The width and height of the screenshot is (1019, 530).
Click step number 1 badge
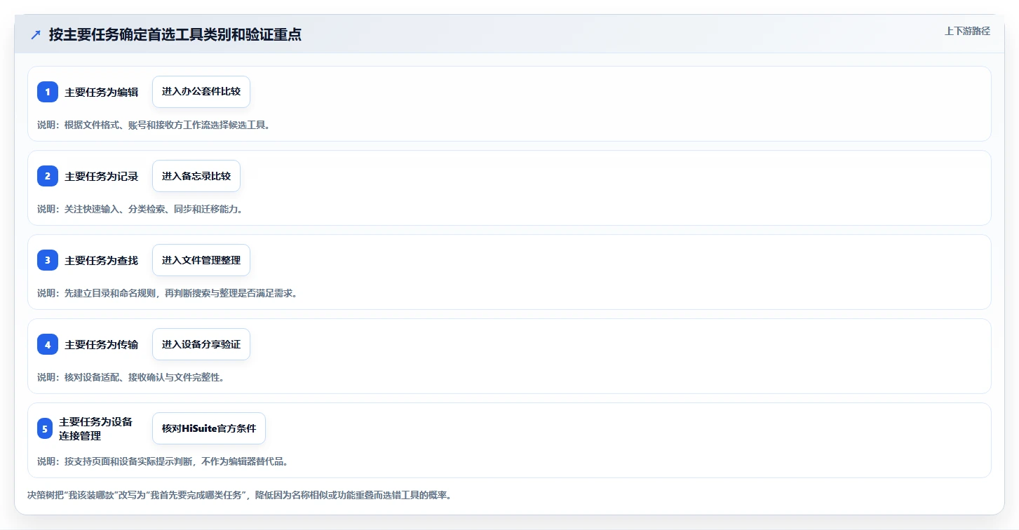pyautogui.click(x=48, y=92)
